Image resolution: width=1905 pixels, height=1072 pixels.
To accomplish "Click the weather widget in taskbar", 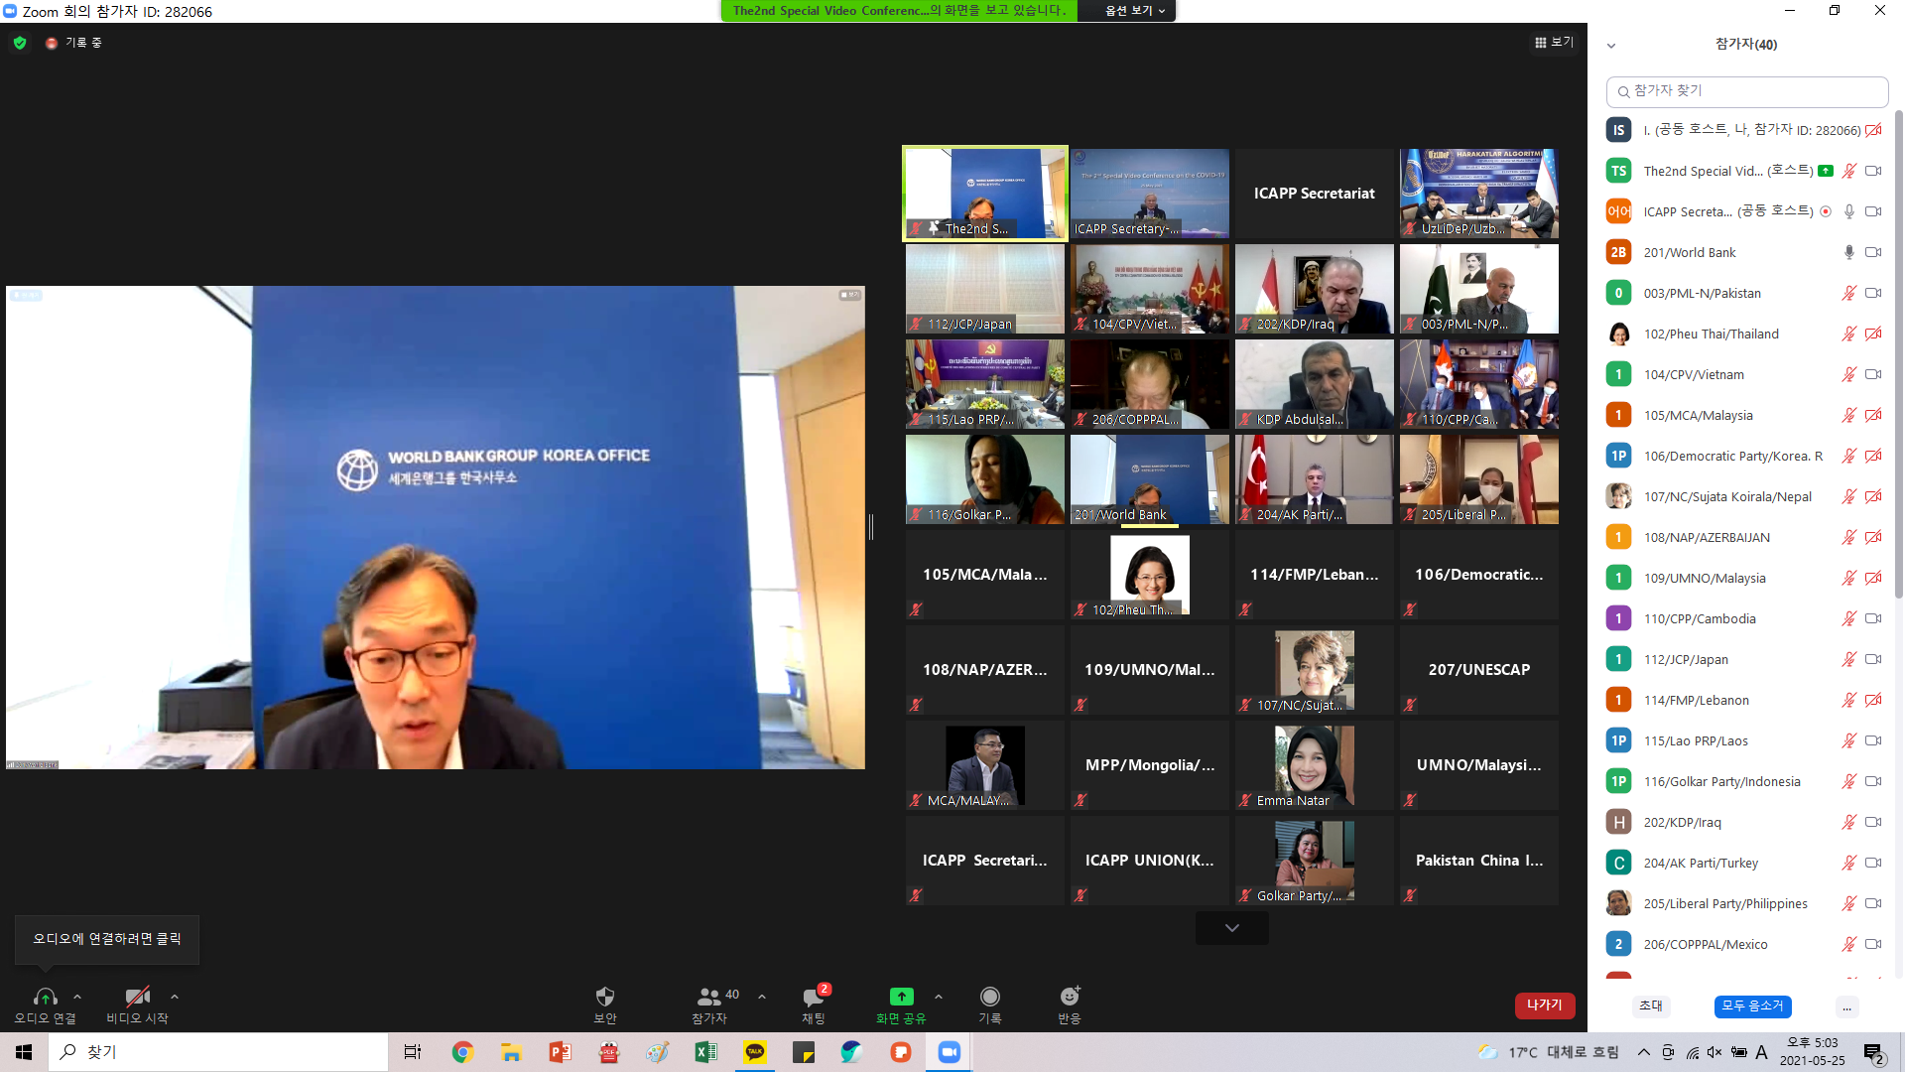I will (1548, 1052).
